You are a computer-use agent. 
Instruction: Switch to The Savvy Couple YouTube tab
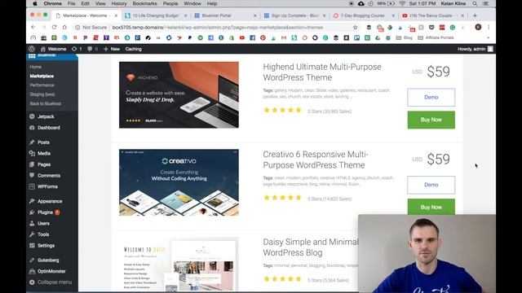click(432, 15)
